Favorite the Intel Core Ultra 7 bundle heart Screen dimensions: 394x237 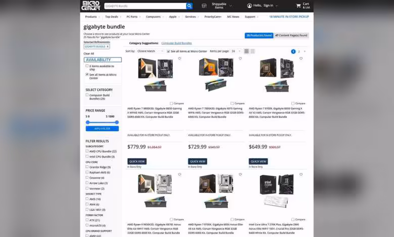tap(301, 174)
